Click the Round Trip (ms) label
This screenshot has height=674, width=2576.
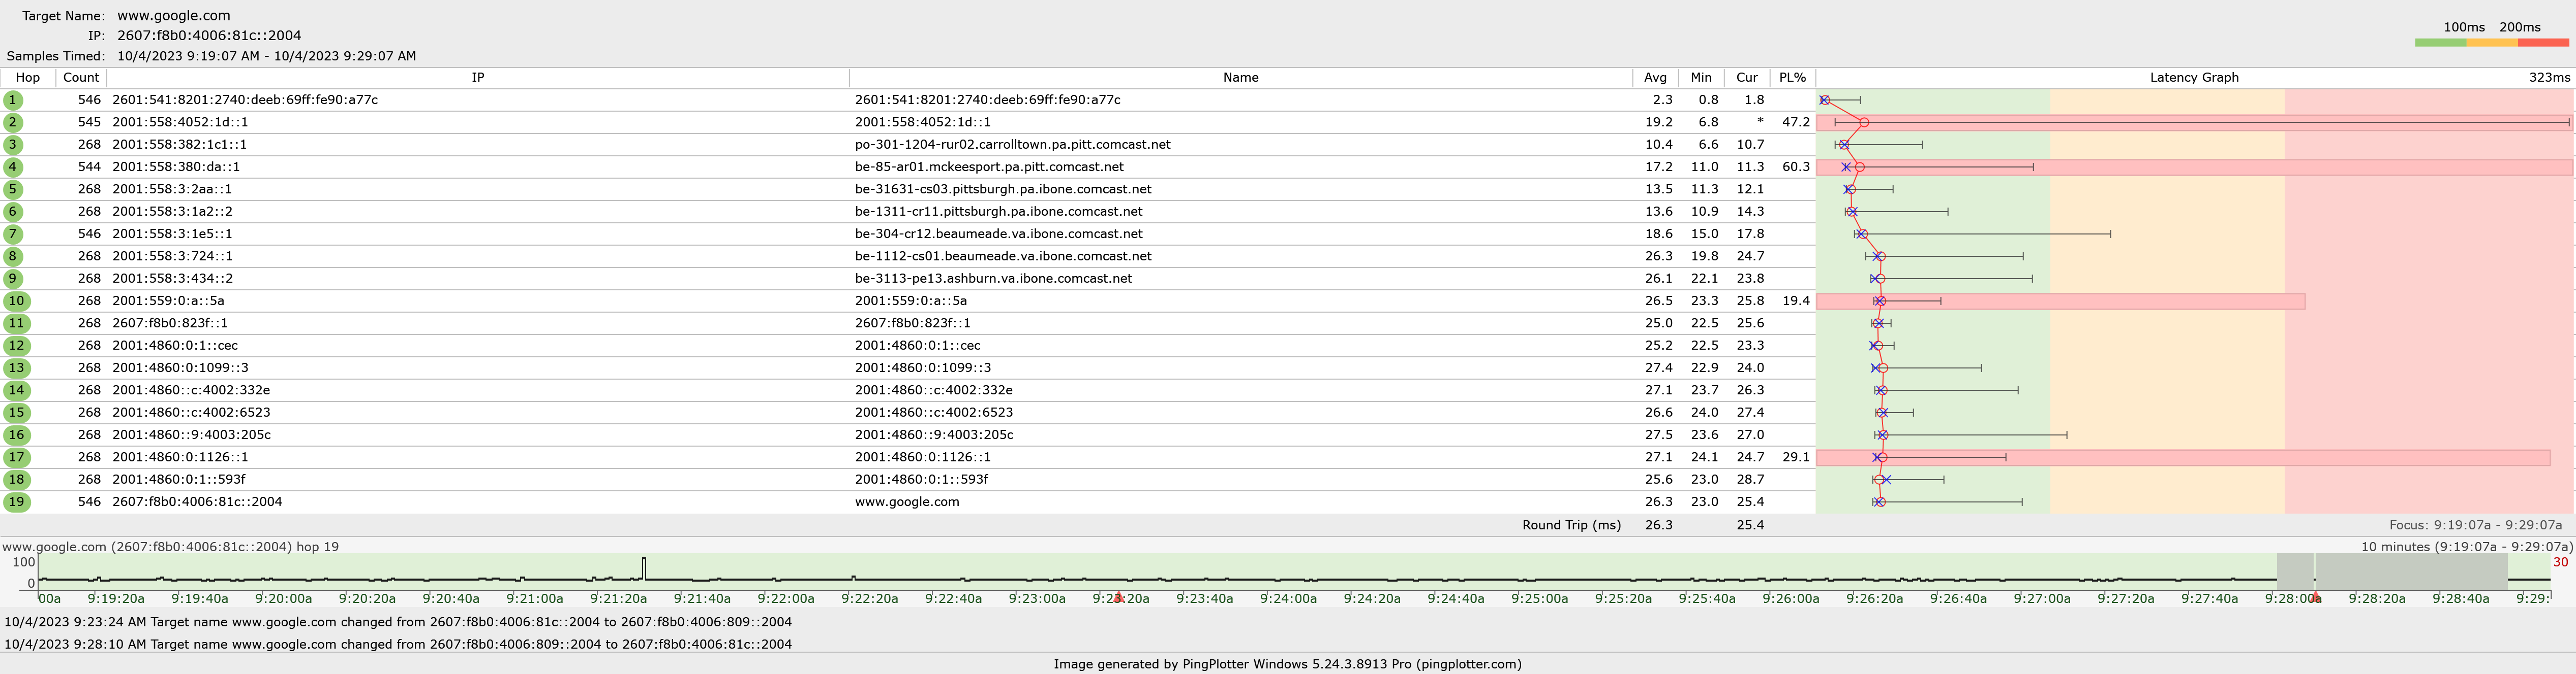point(1571,525)
